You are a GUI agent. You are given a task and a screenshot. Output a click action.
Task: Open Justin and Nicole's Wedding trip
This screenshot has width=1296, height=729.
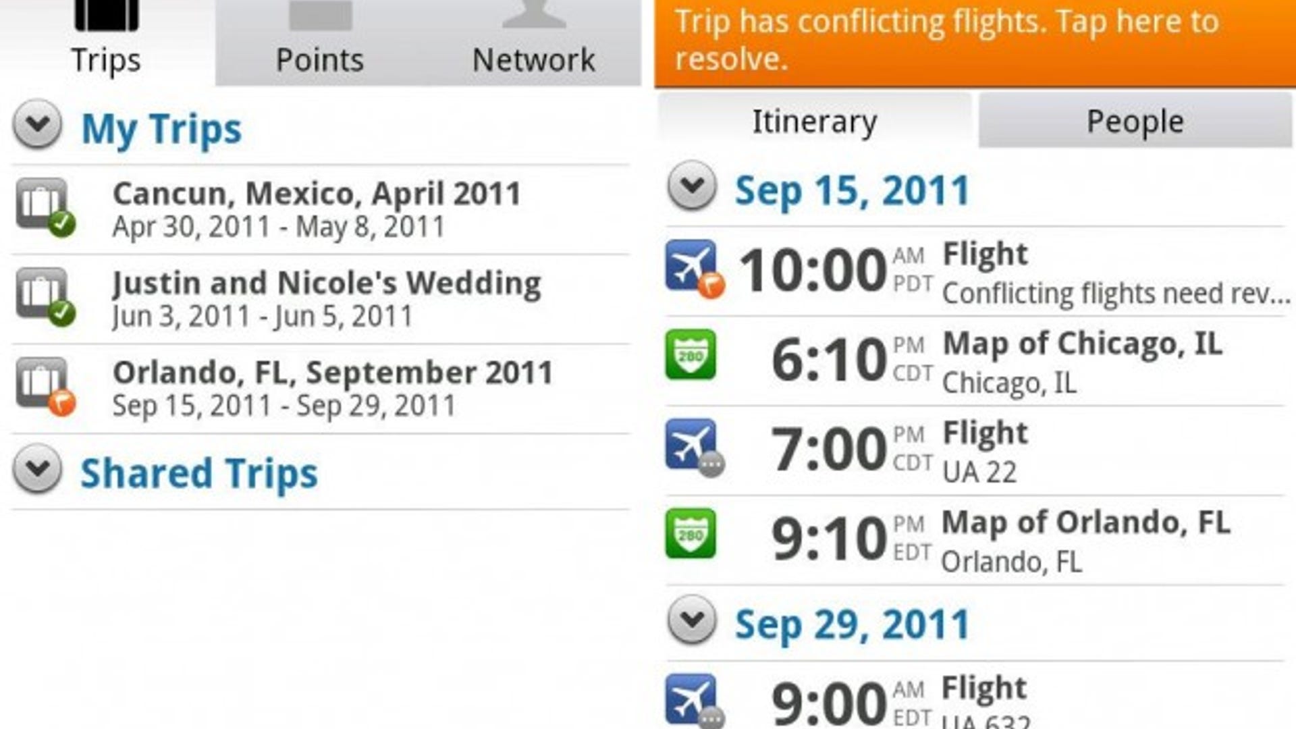tap(327, 299)
